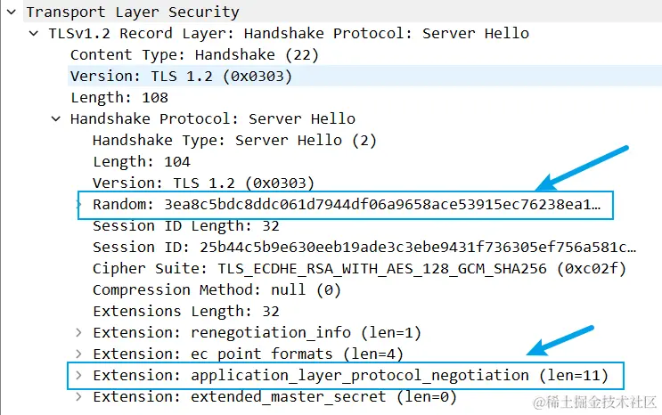Collapse the Transport Layer Security tree node
This screenshot has width=662, height=415.
[x=11, y=12]
